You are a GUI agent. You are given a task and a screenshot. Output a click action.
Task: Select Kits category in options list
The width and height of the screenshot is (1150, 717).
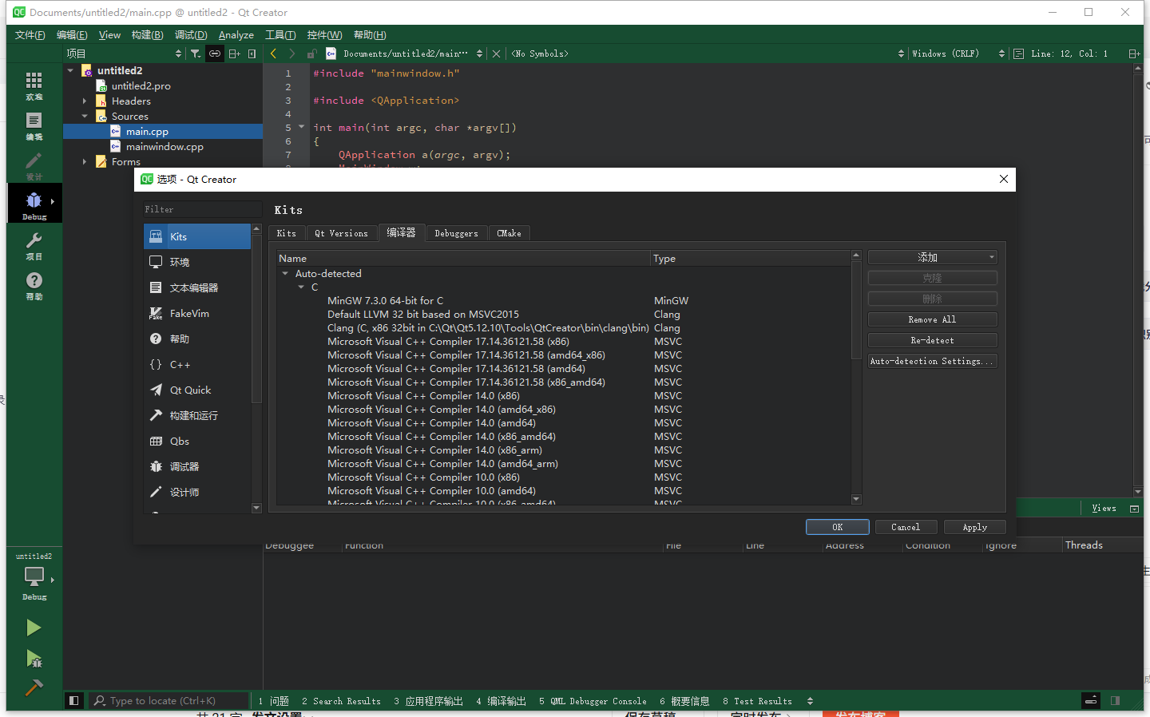(197, 236)
